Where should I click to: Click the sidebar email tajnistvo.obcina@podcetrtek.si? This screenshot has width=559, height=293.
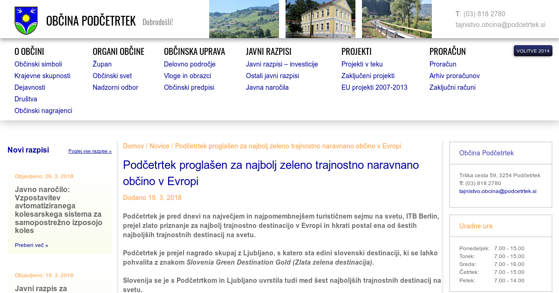[498, 191]
